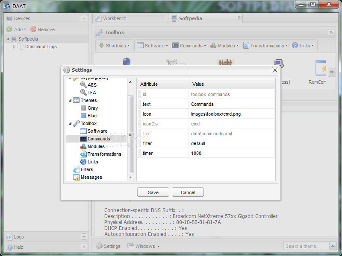Open the Add device dropdown
This screenshot has width=342, height=256.
click(x=16, y=29)
